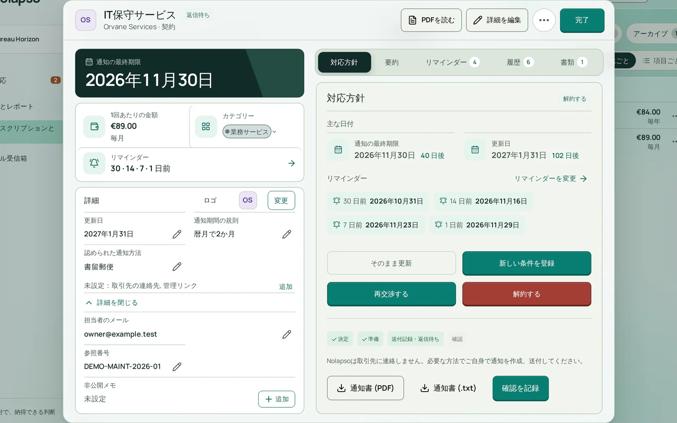Click the PDFを読む button
Screen dimensions: 677x423
click(x=432, y=20)
